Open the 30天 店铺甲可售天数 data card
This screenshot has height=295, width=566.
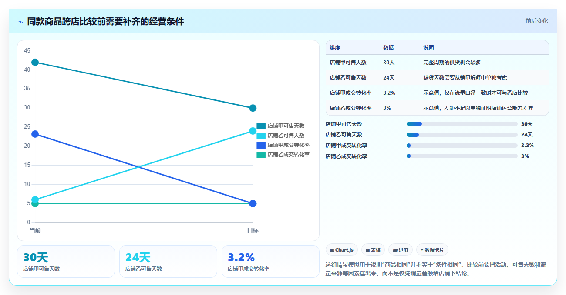coord(66,262)
